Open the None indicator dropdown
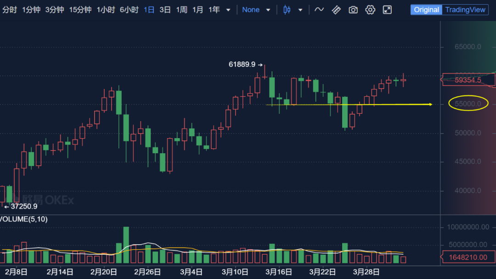Viewport: 496px width, 279px height. coord(256,10)
